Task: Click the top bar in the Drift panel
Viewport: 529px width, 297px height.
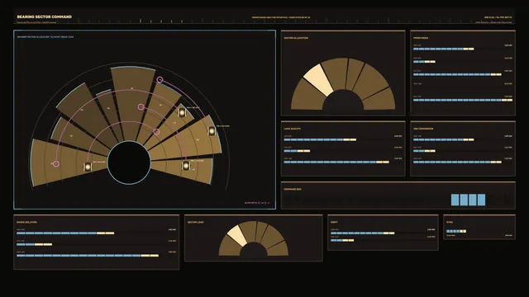Action: [x=363, y=233]
